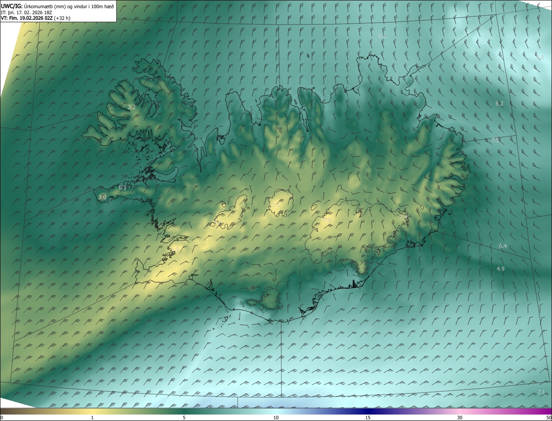This screenshot has width=552, height=421.
Task: Click the 0 tick label on the color scale
Action: click(x=2, y=418)
